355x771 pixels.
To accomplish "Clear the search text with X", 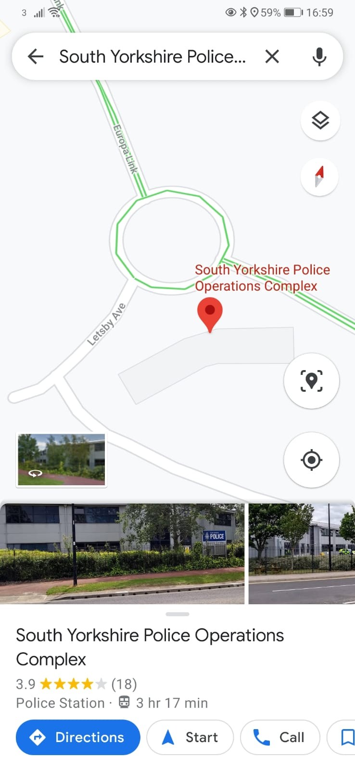I will click(272, 57).
